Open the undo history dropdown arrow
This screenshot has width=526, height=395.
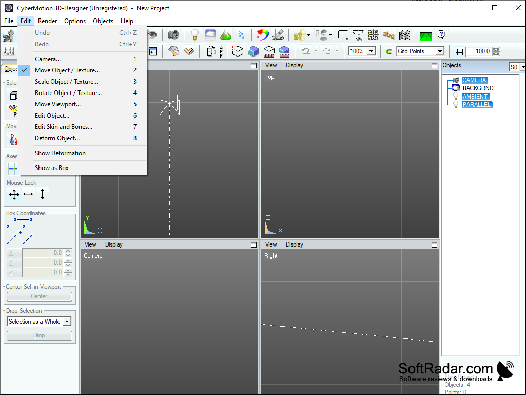(x=316, y=51)
